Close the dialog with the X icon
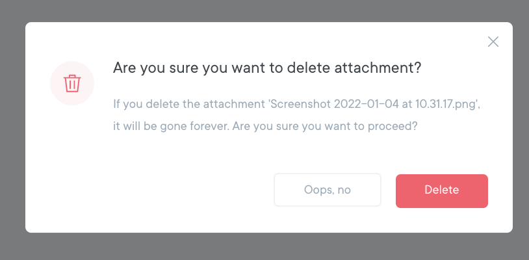This screenshot has width=529, height=260. [493, 42]
